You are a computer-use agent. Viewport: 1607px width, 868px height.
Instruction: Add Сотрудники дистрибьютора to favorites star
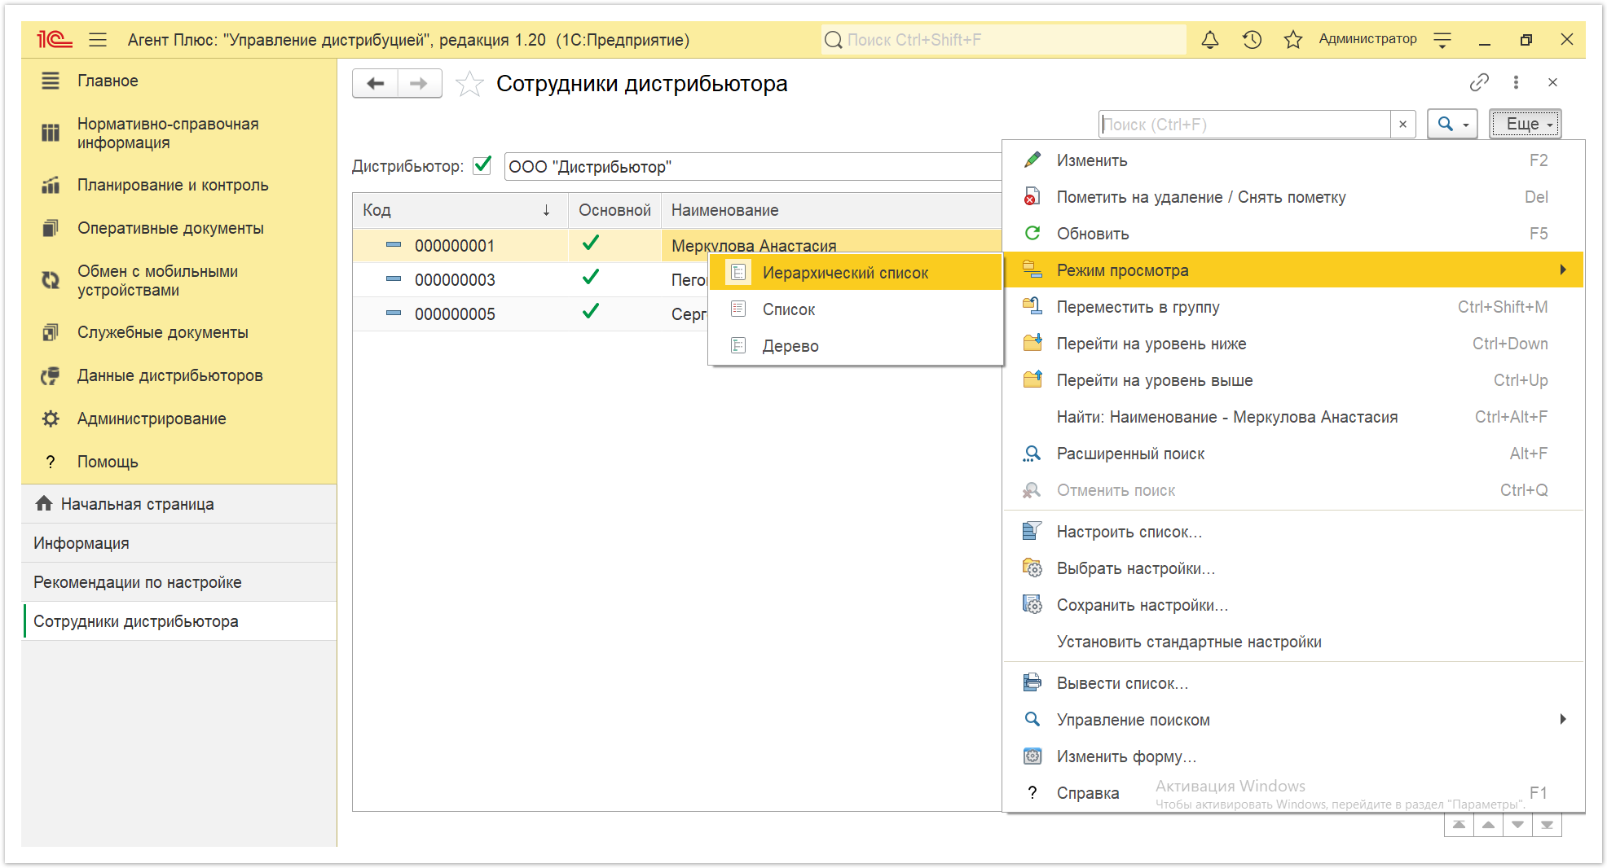(x=469, y=84)
